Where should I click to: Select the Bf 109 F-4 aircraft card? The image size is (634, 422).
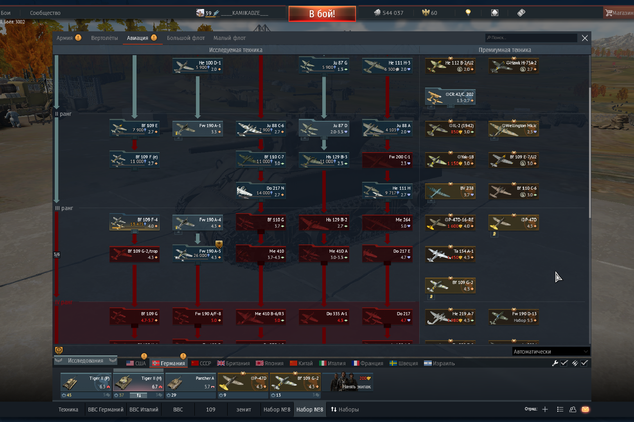[x=135, y=223]
